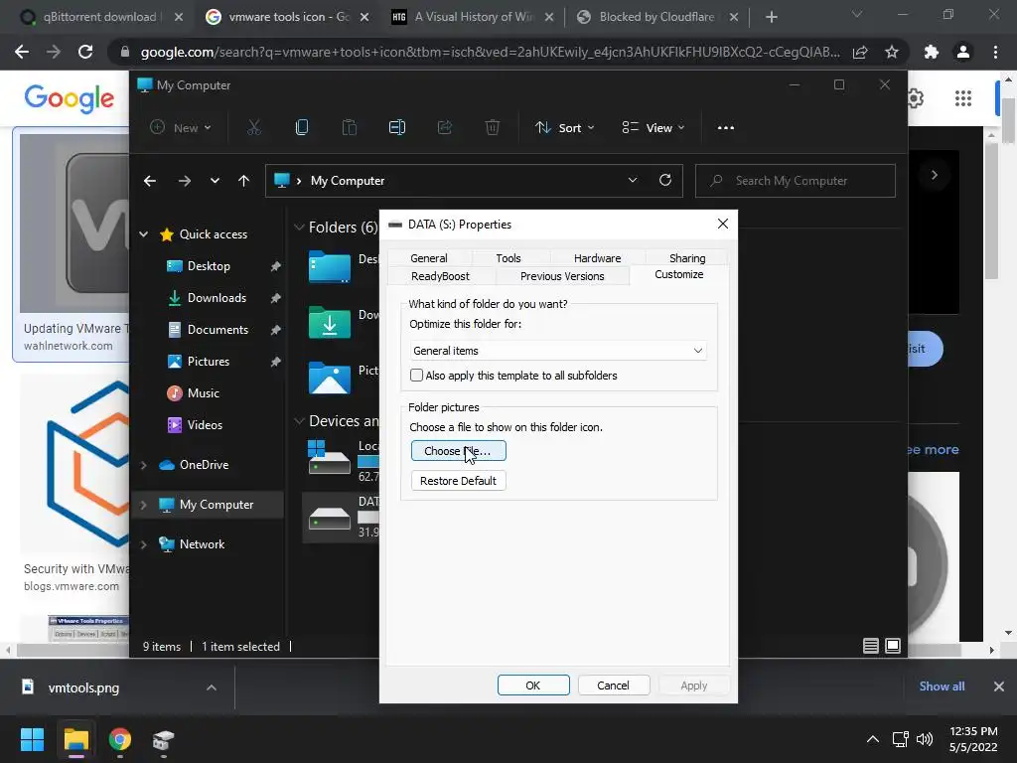Screen dimensions: 1017x763
Task: Click Cancel in the Properties dialog
Action: 613,686
